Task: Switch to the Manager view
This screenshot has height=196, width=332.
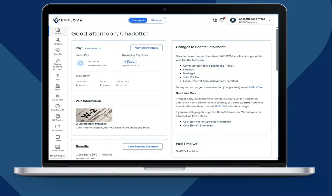Action: click(157, 20)
